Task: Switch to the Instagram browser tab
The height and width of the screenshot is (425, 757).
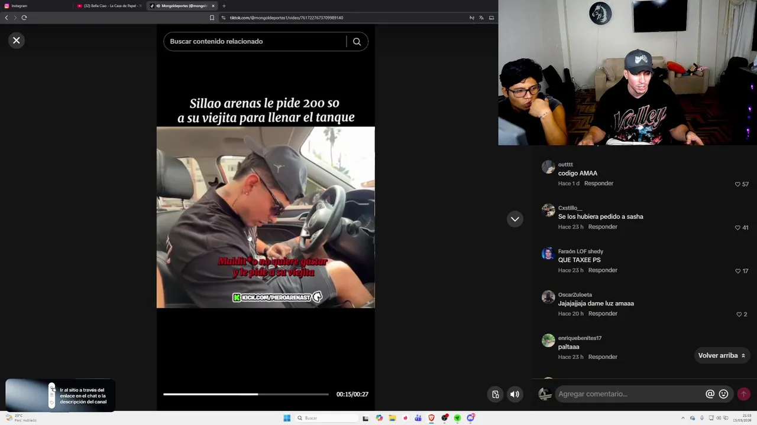Action: pyautogui.click(x=35, y=6)
